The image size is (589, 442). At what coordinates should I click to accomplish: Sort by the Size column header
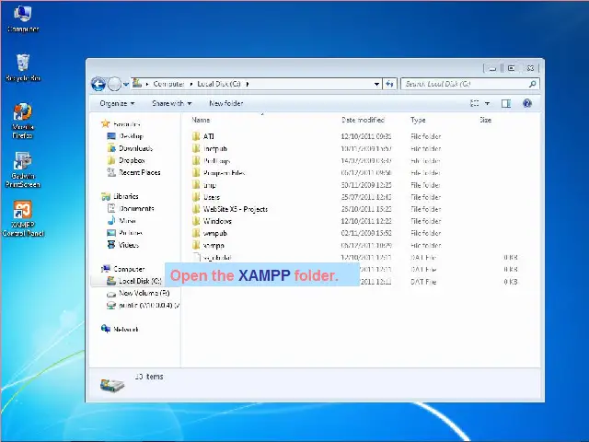(x=486, y=120)
